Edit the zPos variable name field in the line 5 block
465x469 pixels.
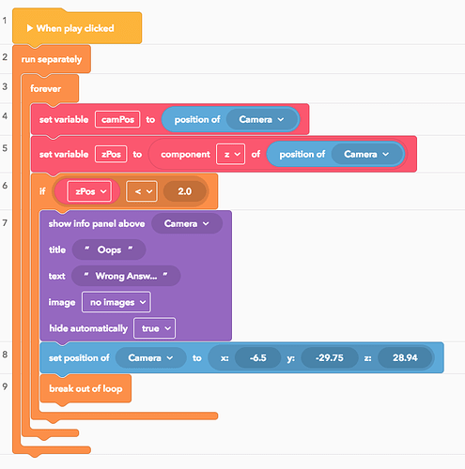[111, 154]
